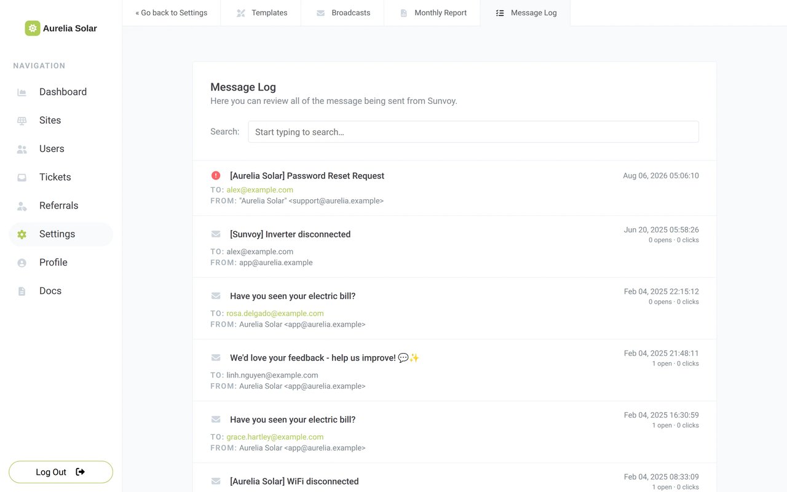Image resolution: width=787 pixels, height=492 pixels.
Task: Click the Broadcasts tab envelope icon
Action: 320,13
